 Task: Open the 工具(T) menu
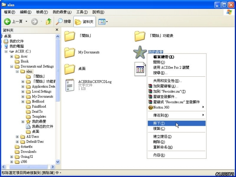[82, 12]
